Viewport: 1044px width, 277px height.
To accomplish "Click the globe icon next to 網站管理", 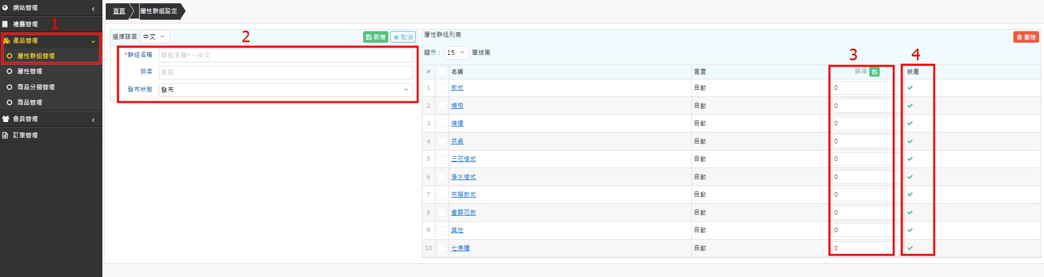I will pos(5,8).
